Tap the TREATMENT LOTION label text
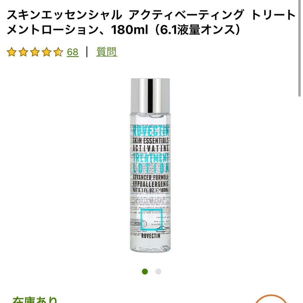 [151, 163]
